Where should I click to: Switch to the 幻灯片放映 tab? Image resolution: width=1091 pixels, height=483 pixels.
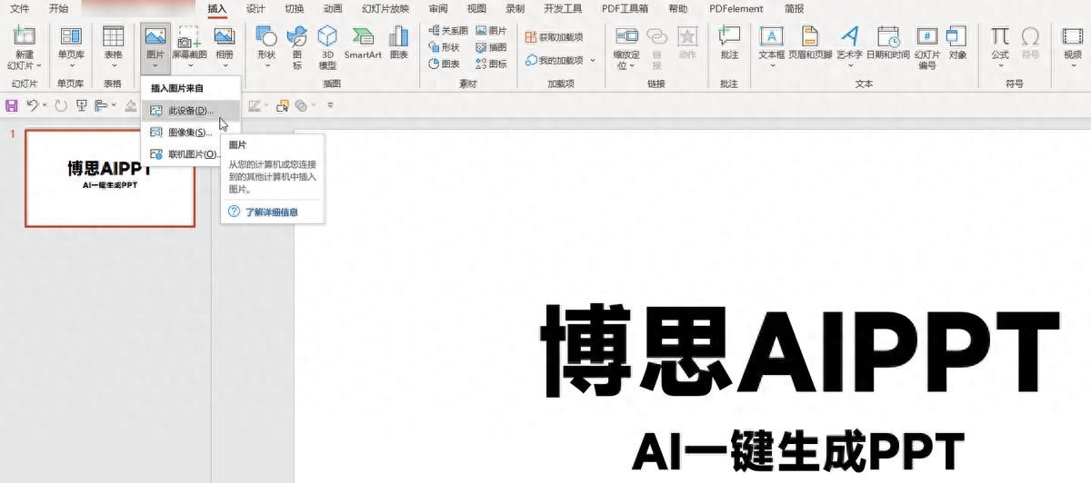(385, 8)
